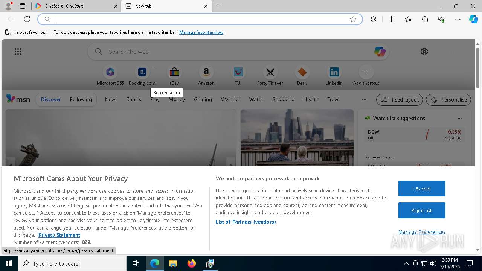The width and height of the screenshot is (482, 271).
Task: Click the back navigation arrow
Action: (11, 19)
